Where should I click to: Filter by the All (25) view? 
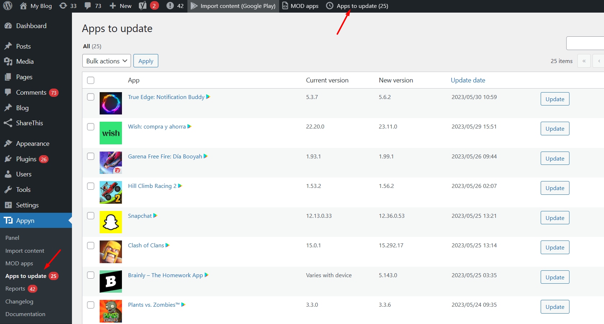click(92, 46)
